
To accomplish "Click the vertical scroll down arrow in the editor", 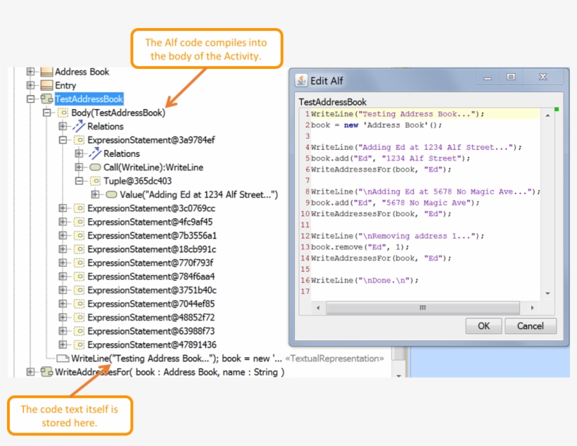I will 547,294.
